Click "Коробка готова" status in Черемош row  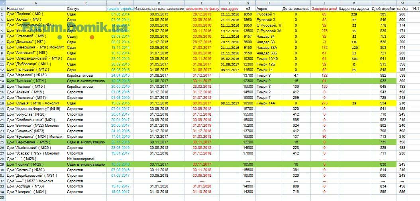pyautogui.click(x=86, y=75)
